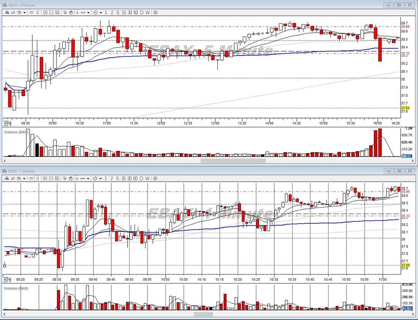Image resolution: width=418 pixels, height=320 pixels.
Task: Set 5 minute interval in 1 Minute window
Action: point(117,178)
